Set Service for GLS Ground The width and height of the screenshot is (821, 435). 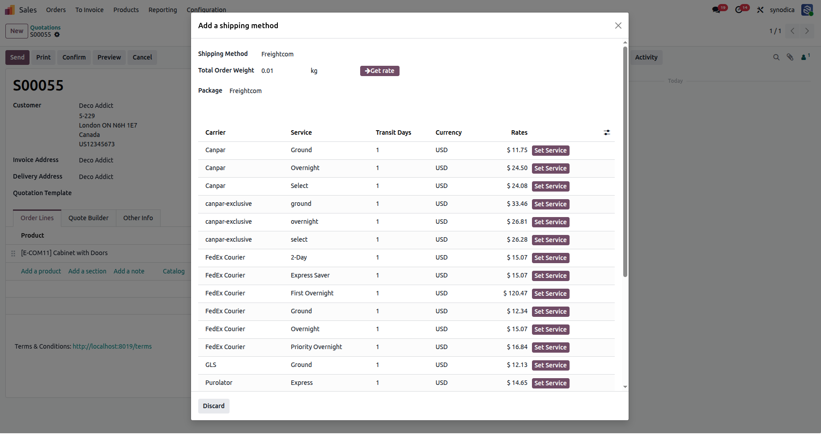tap(550, 365)
